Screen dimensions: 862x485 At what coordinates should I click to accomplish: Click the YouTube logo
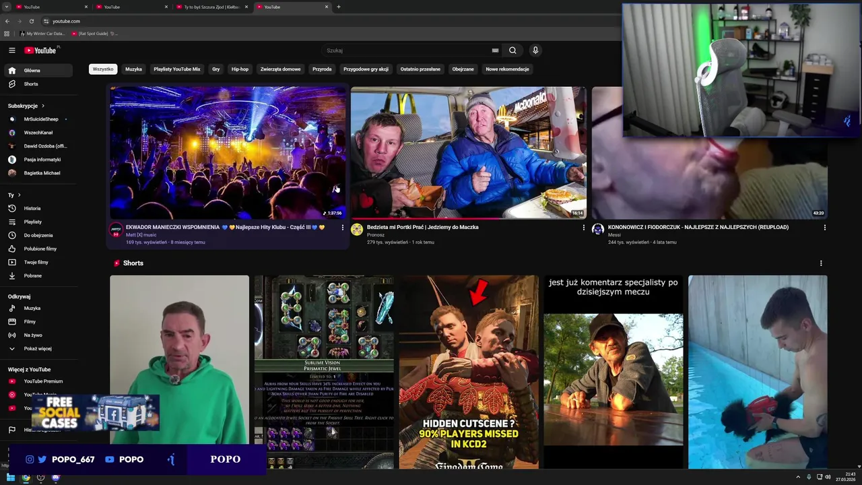pos(42,51)
